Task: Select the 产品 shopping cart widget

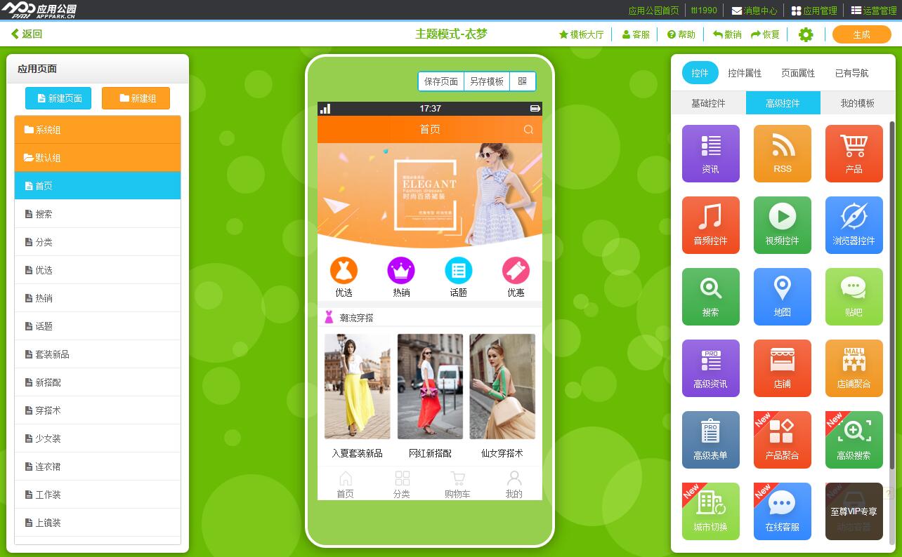Action: click(x=854, y=153)
